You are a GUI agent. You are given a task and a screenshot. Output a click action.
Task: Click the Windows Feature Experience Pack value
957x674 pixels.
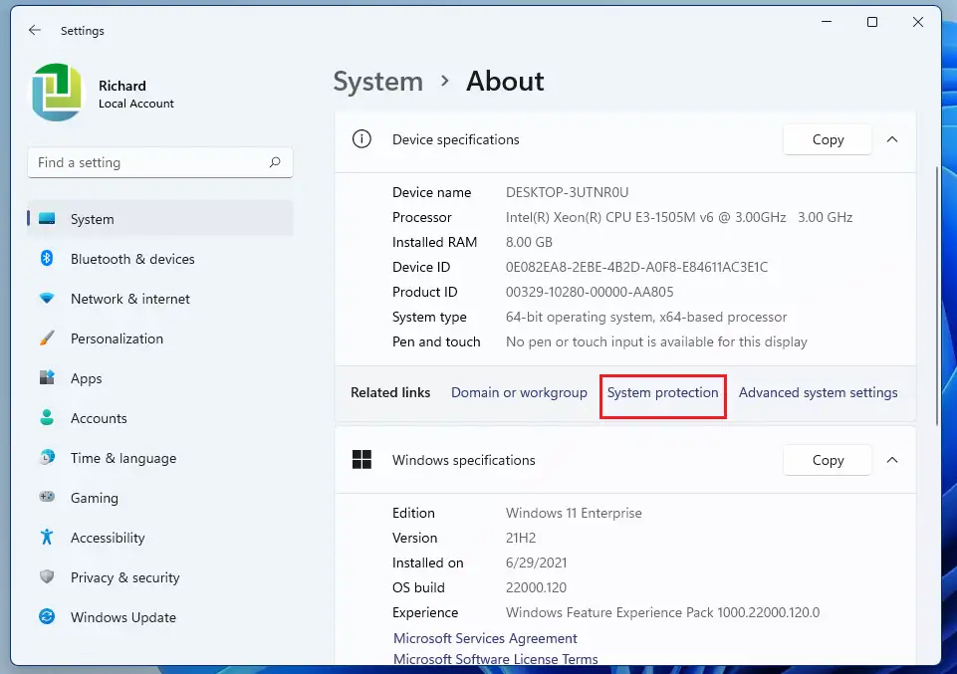662,612
